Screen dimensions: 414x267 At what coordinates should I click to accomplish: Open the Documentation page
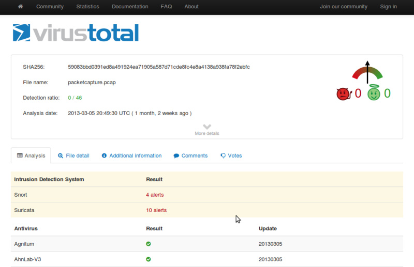tap(130, 7)
